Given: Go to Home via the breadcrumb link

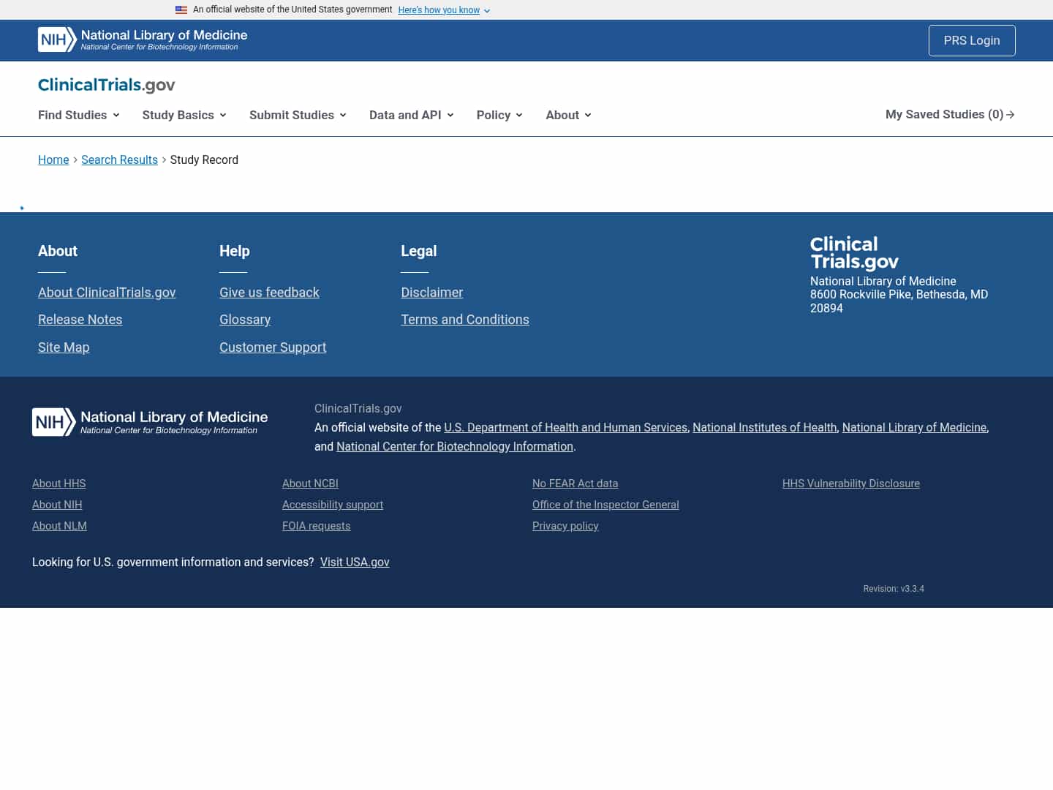Looking at the screenshot, I should (53, 159).
